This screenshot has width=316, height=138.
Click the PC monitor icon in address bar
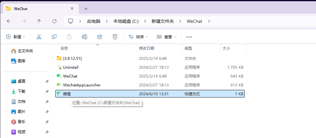tap(71, 21)
